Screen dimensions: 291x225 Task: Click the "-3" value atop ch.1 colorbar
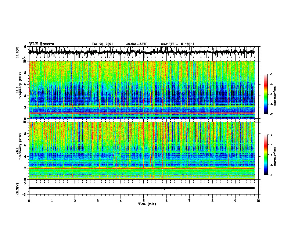point(271,74)
